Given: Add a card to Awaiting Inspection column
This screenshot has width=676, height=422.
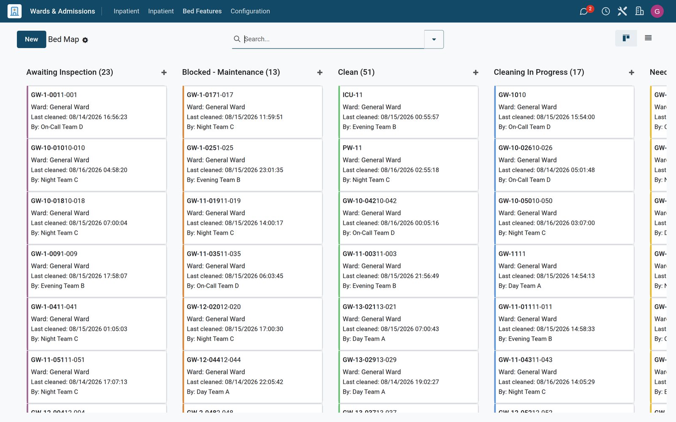Looking at the screenshot, I should coord(164,73).
